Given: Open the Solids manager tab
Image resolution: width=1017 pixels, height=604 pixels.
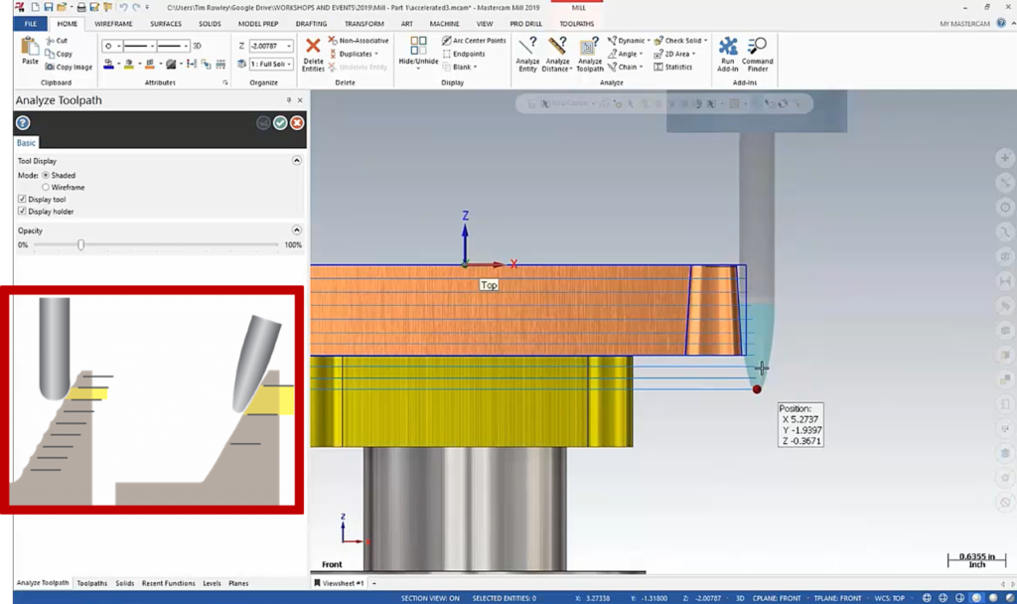Looking at the screenshot, I should point(124,584).
